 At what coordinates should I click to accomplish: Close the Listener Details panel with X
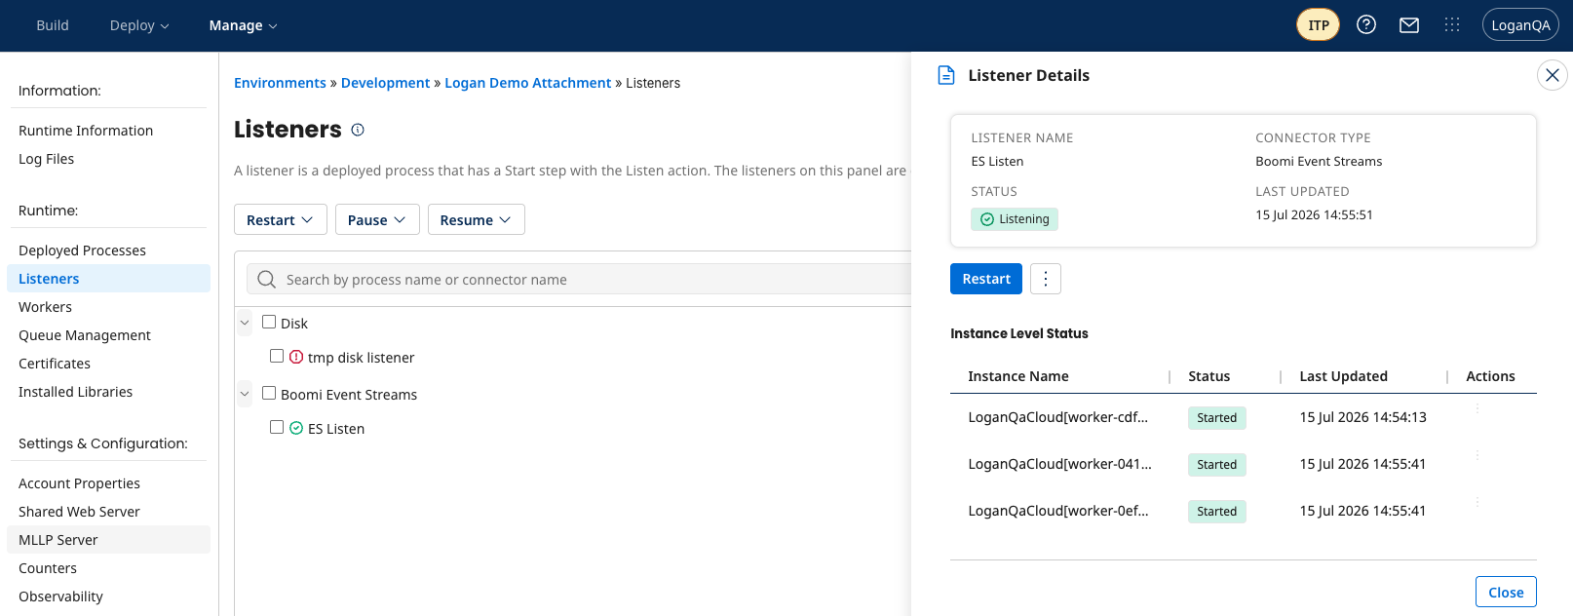(x=1553, y=75)
